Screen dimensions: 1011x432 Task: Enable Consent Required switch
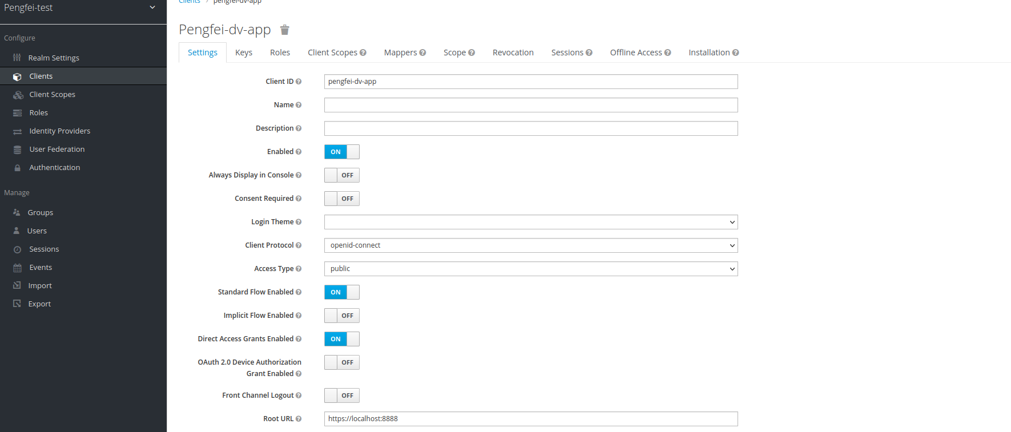coord(342,199)
